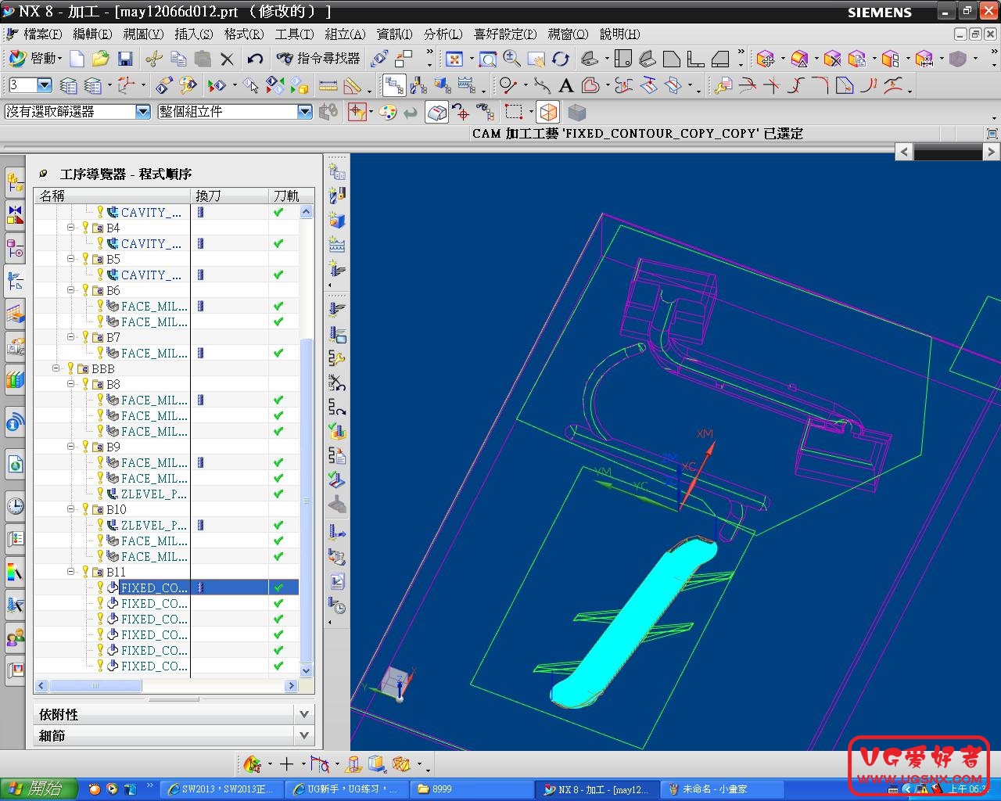The height and width of the screenshot is (801, 1001).
Task: Open the 檔案(F) menu
Action: point(42,34)
